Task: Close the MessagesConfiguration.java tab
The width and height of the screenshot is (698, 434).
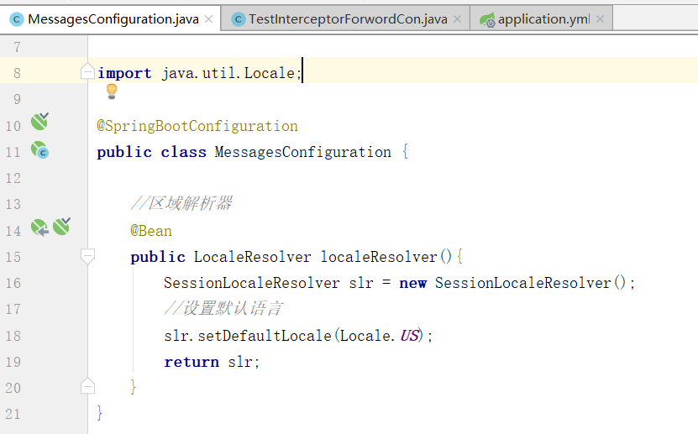Action: click(208, 19)
